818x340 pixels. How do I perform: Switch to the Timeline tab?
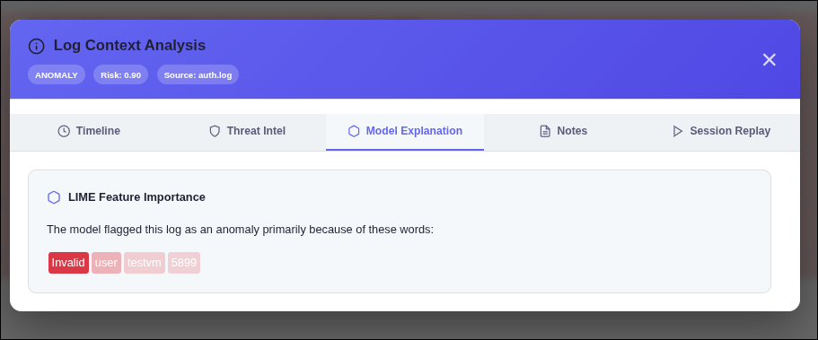[89, 132]
